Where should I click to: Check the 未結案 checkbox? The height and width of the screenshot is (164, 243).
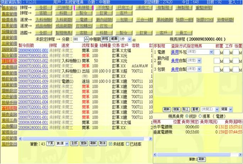[111, 143]
